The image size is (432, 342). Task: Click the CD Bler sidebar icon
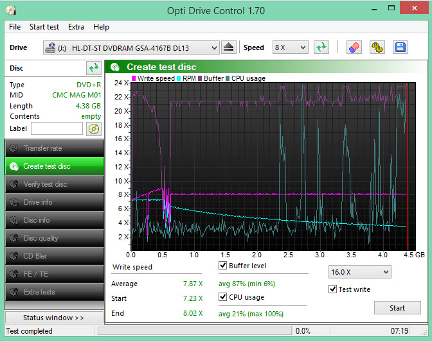[14, 256]
